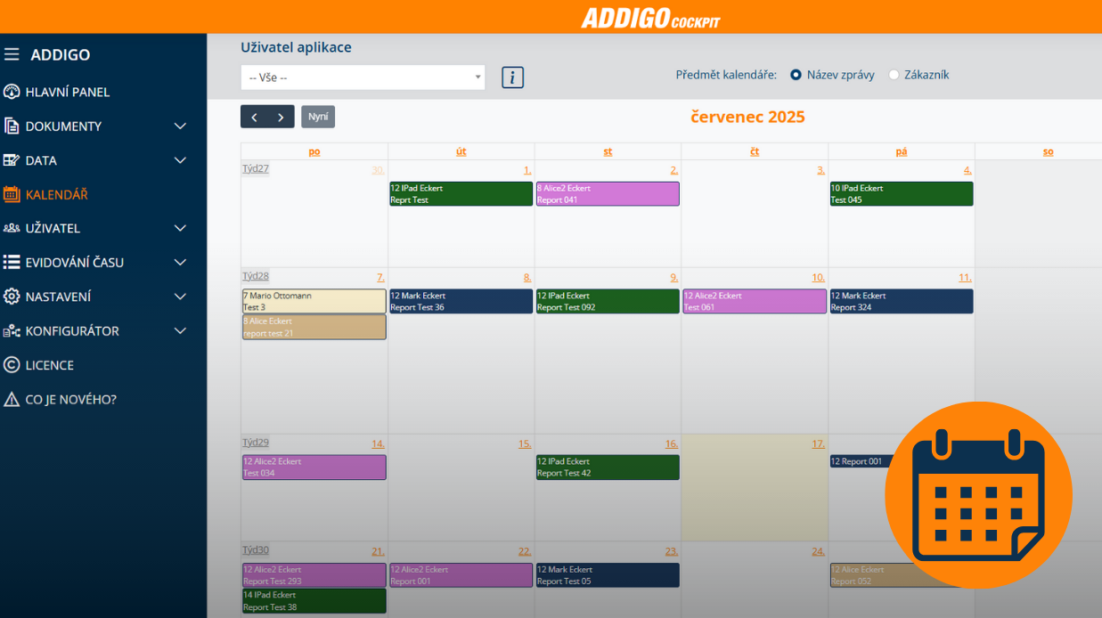Screen dimensions: 1102x618
Task: Click the Uživatel users icon
Action: [x=12, y=228]
